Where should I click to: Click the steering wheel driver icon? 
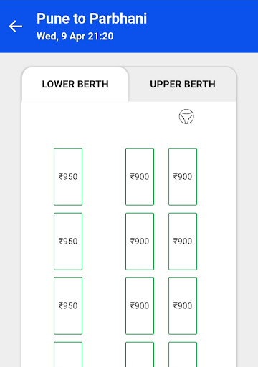[x=186, y=116]
